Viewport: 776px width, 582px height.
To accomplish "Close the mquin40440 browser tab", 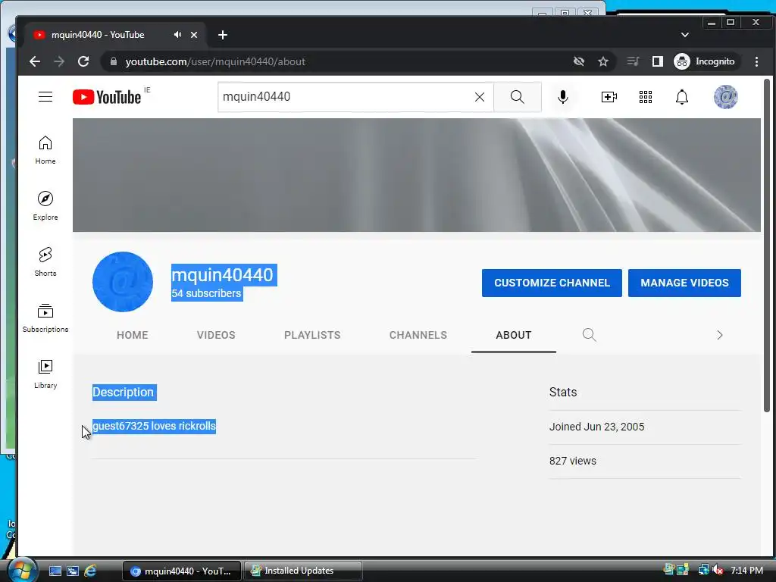I will click(194, 35).
